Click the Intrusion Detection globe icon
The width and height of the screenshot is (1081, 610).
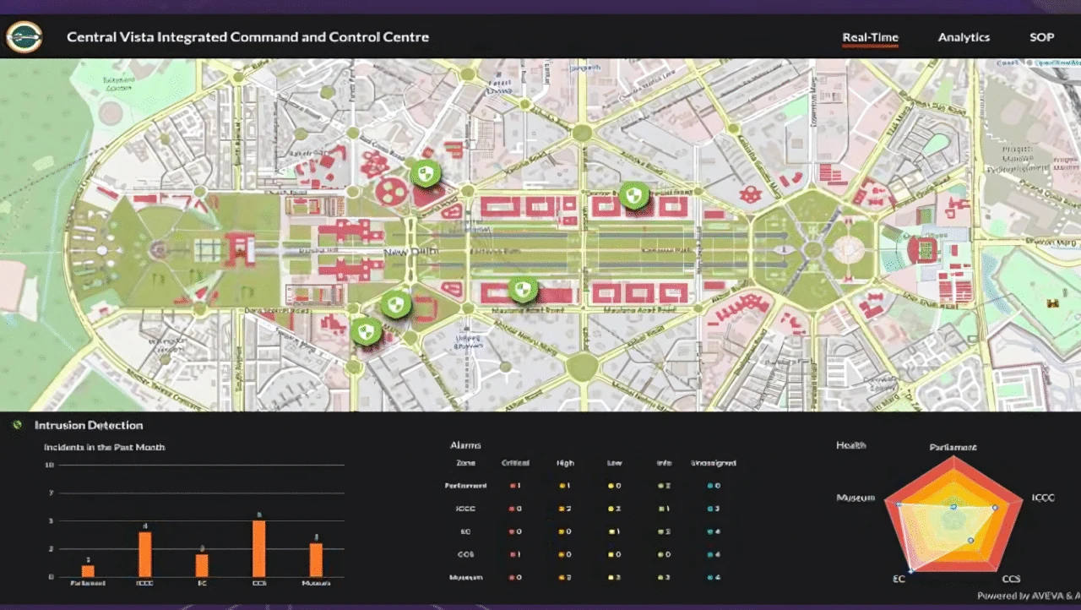[17, 425]
